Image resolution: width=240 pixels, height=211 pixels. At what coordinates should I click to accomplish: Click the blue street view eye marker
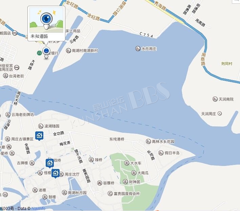click(46, 53)
